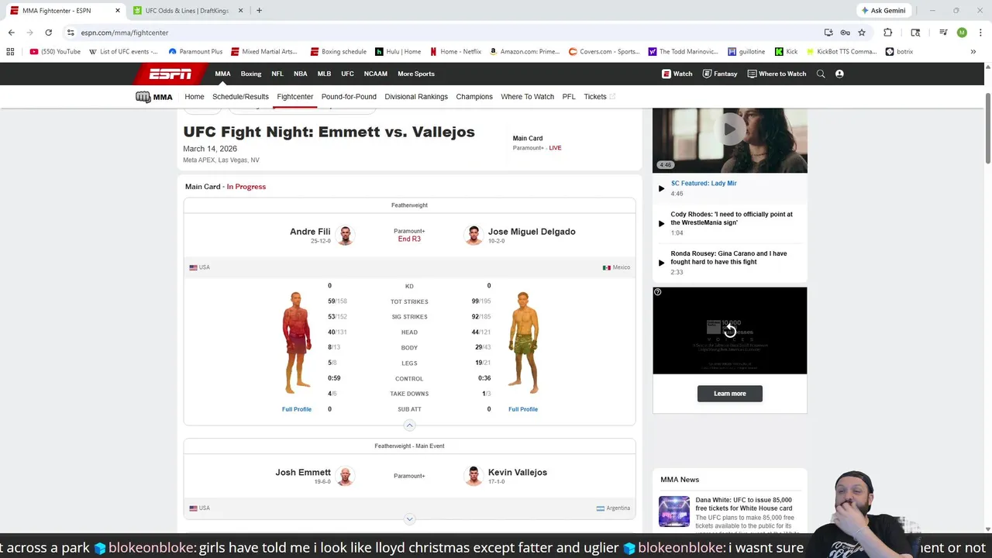Open the Netflix bookmark
992x558 pixels.
(456, 52)
